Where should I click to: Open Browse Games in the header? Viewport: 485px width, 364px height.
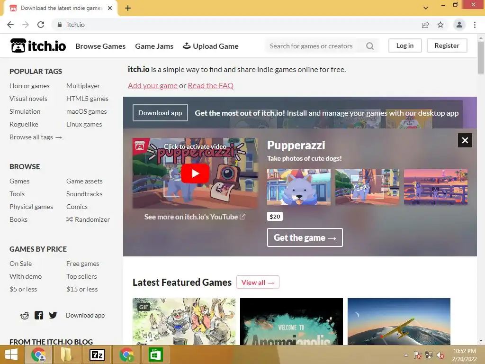(x=100, y=46)
